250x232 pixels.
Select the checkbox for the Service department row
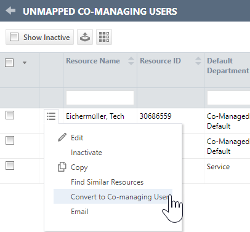[x=10, y=166]
